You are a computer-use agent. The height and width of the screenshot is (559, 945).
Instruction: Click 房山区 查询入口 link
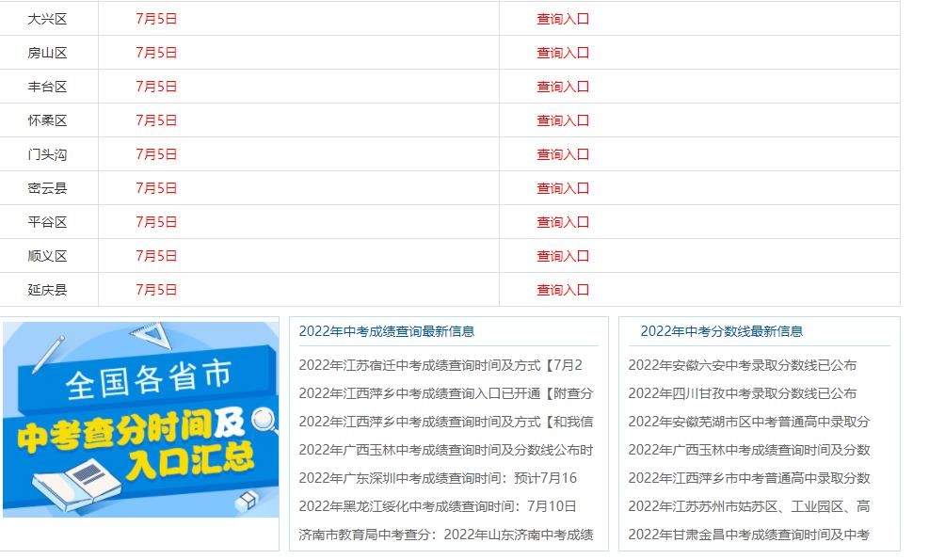562,53
